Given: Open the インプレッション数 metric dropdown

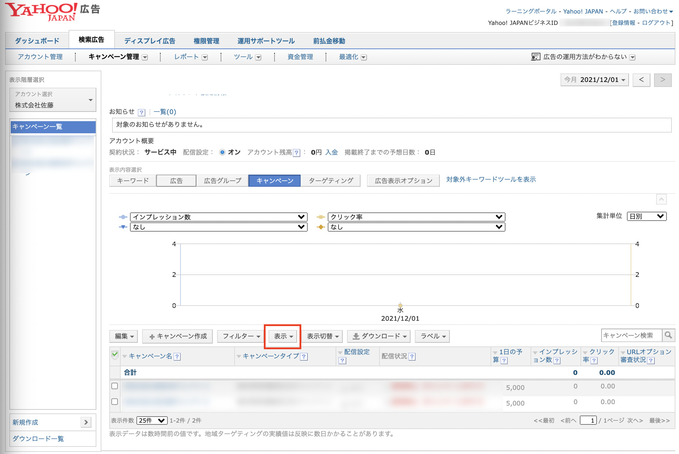Looking at the screenshot, I should [x=218, y=217].
